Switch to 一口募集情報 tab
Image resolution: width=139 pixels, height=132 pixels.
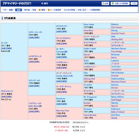(94, 10)
